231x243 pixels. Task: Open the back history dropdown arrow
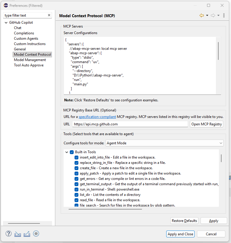207,15
